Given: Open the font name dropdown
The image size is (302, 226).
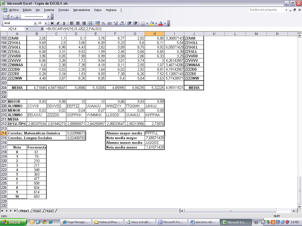Looking at the screenshot, I should click(x=35, y=23).
